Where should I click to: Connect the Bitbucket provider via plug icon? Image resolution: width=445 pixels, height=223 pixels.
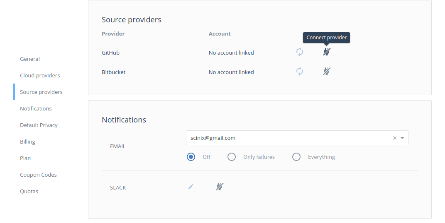point(327,72)
